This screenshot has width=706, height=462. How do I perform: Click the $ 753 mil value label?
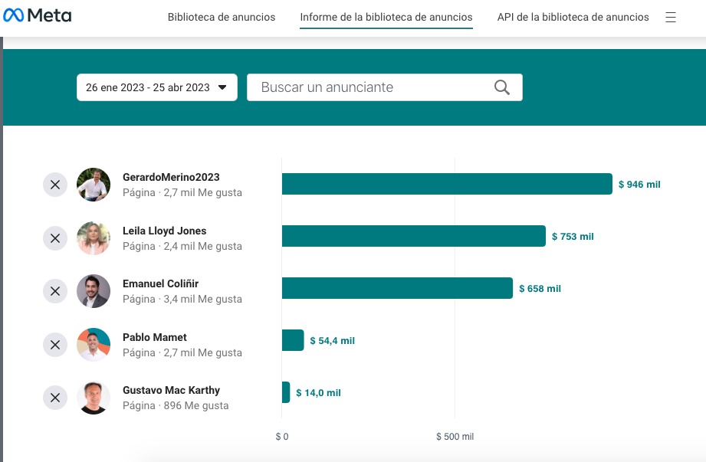[x=573, y=237]
